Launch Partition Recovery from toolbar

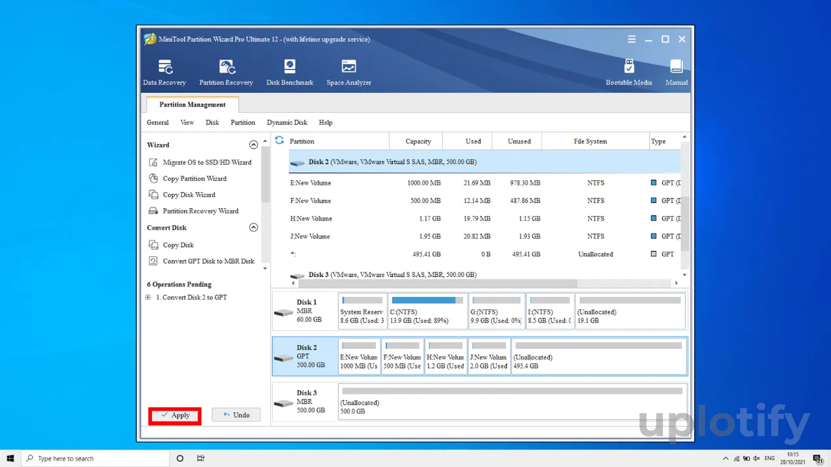[x=226, y=72]
